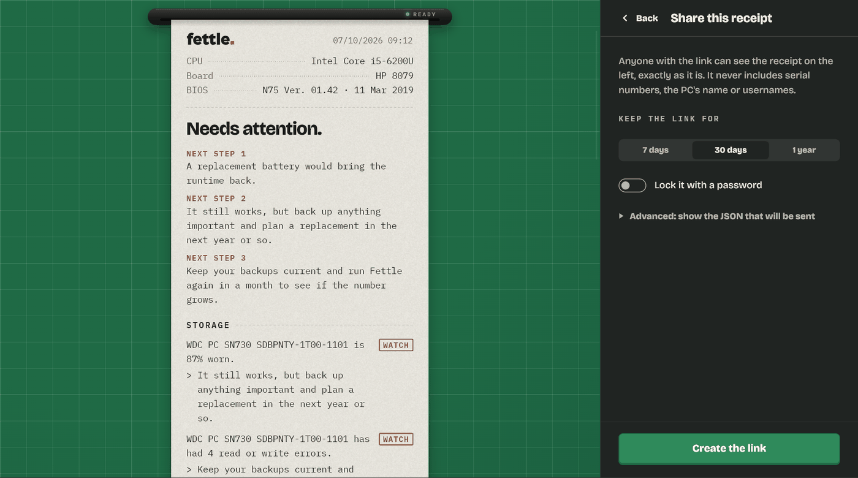Click the KEEP THE LINK FOR label
This screenshot has height=478, width=858.
pos(669,119)
